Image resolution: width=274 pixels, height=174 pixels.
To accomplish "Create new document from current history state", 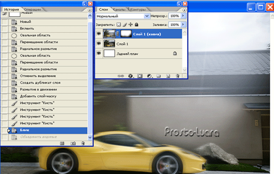I will point(62,144).
